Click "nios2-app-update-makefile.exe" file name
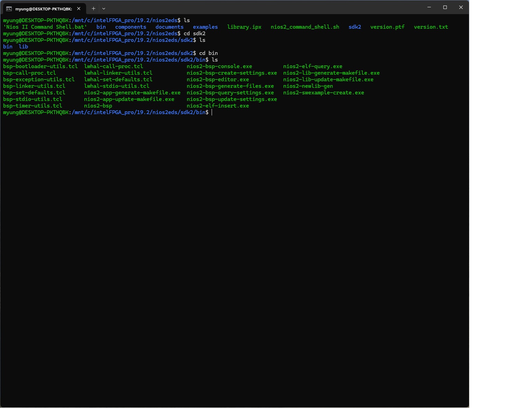 click(x=129, y=99)
